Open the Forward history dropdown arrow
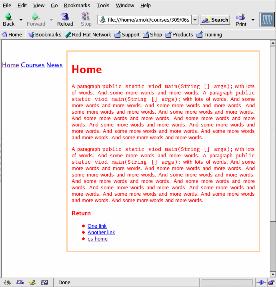Screen dimensions: 276x287 click(x=51, y=20)
